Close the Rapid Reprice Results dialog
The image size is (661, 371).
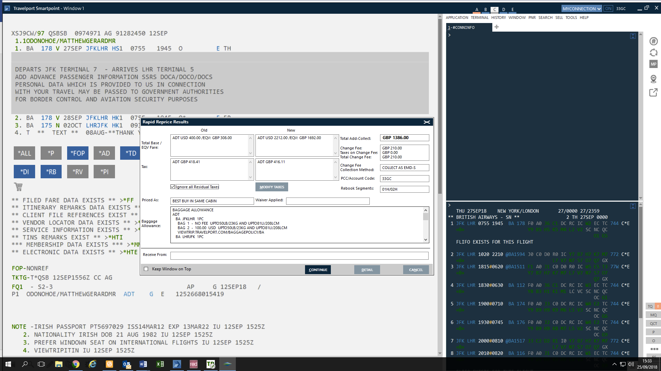click(427, 122)
